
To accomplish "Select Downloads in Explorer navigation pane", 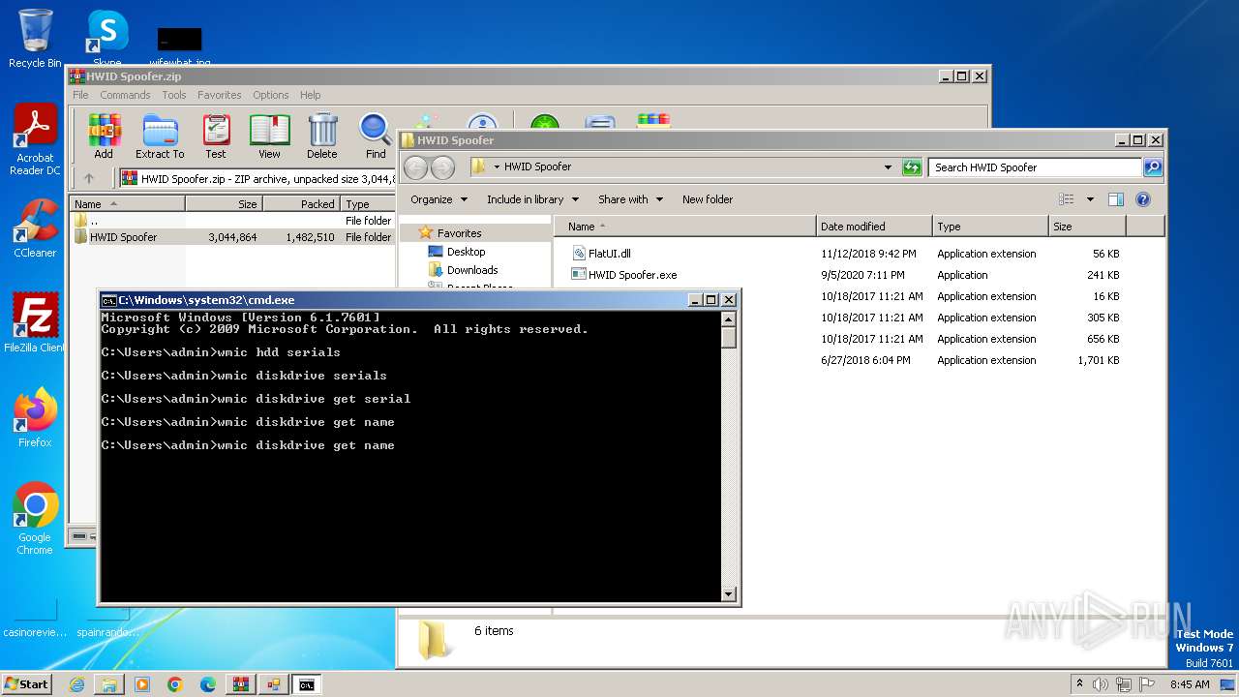I will 472,270.
